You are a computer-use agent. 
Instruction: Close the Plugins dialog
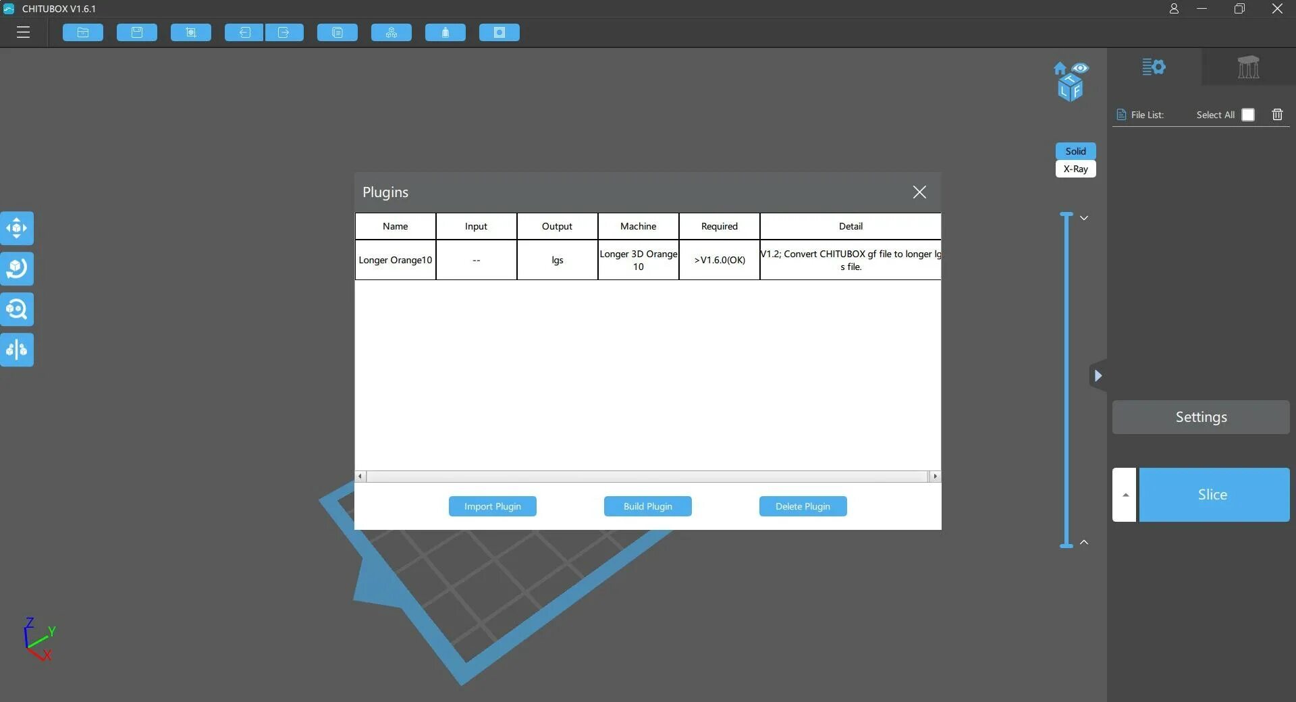click(x=919, y=192)
